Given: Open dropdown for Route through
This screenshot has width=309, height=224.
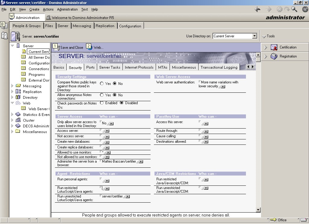Looking at the screenshot, I should click(x=206, y=132).
